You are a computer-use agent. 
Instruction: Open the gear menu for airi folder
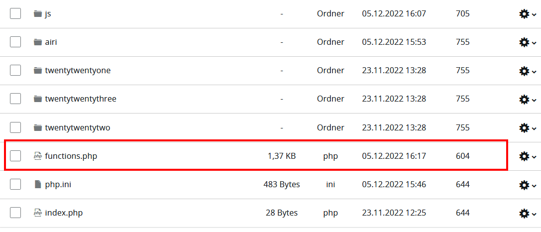click(528, 42)
